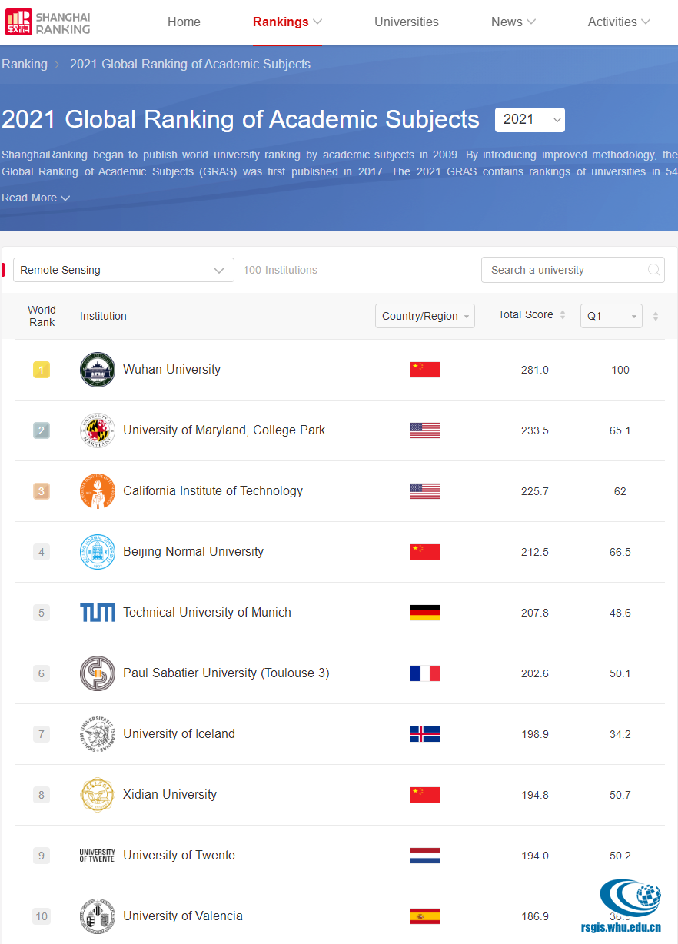The height and width of the screenshot is (944, 678).
Task: Open Wuhan University's page
Action: 171,370
